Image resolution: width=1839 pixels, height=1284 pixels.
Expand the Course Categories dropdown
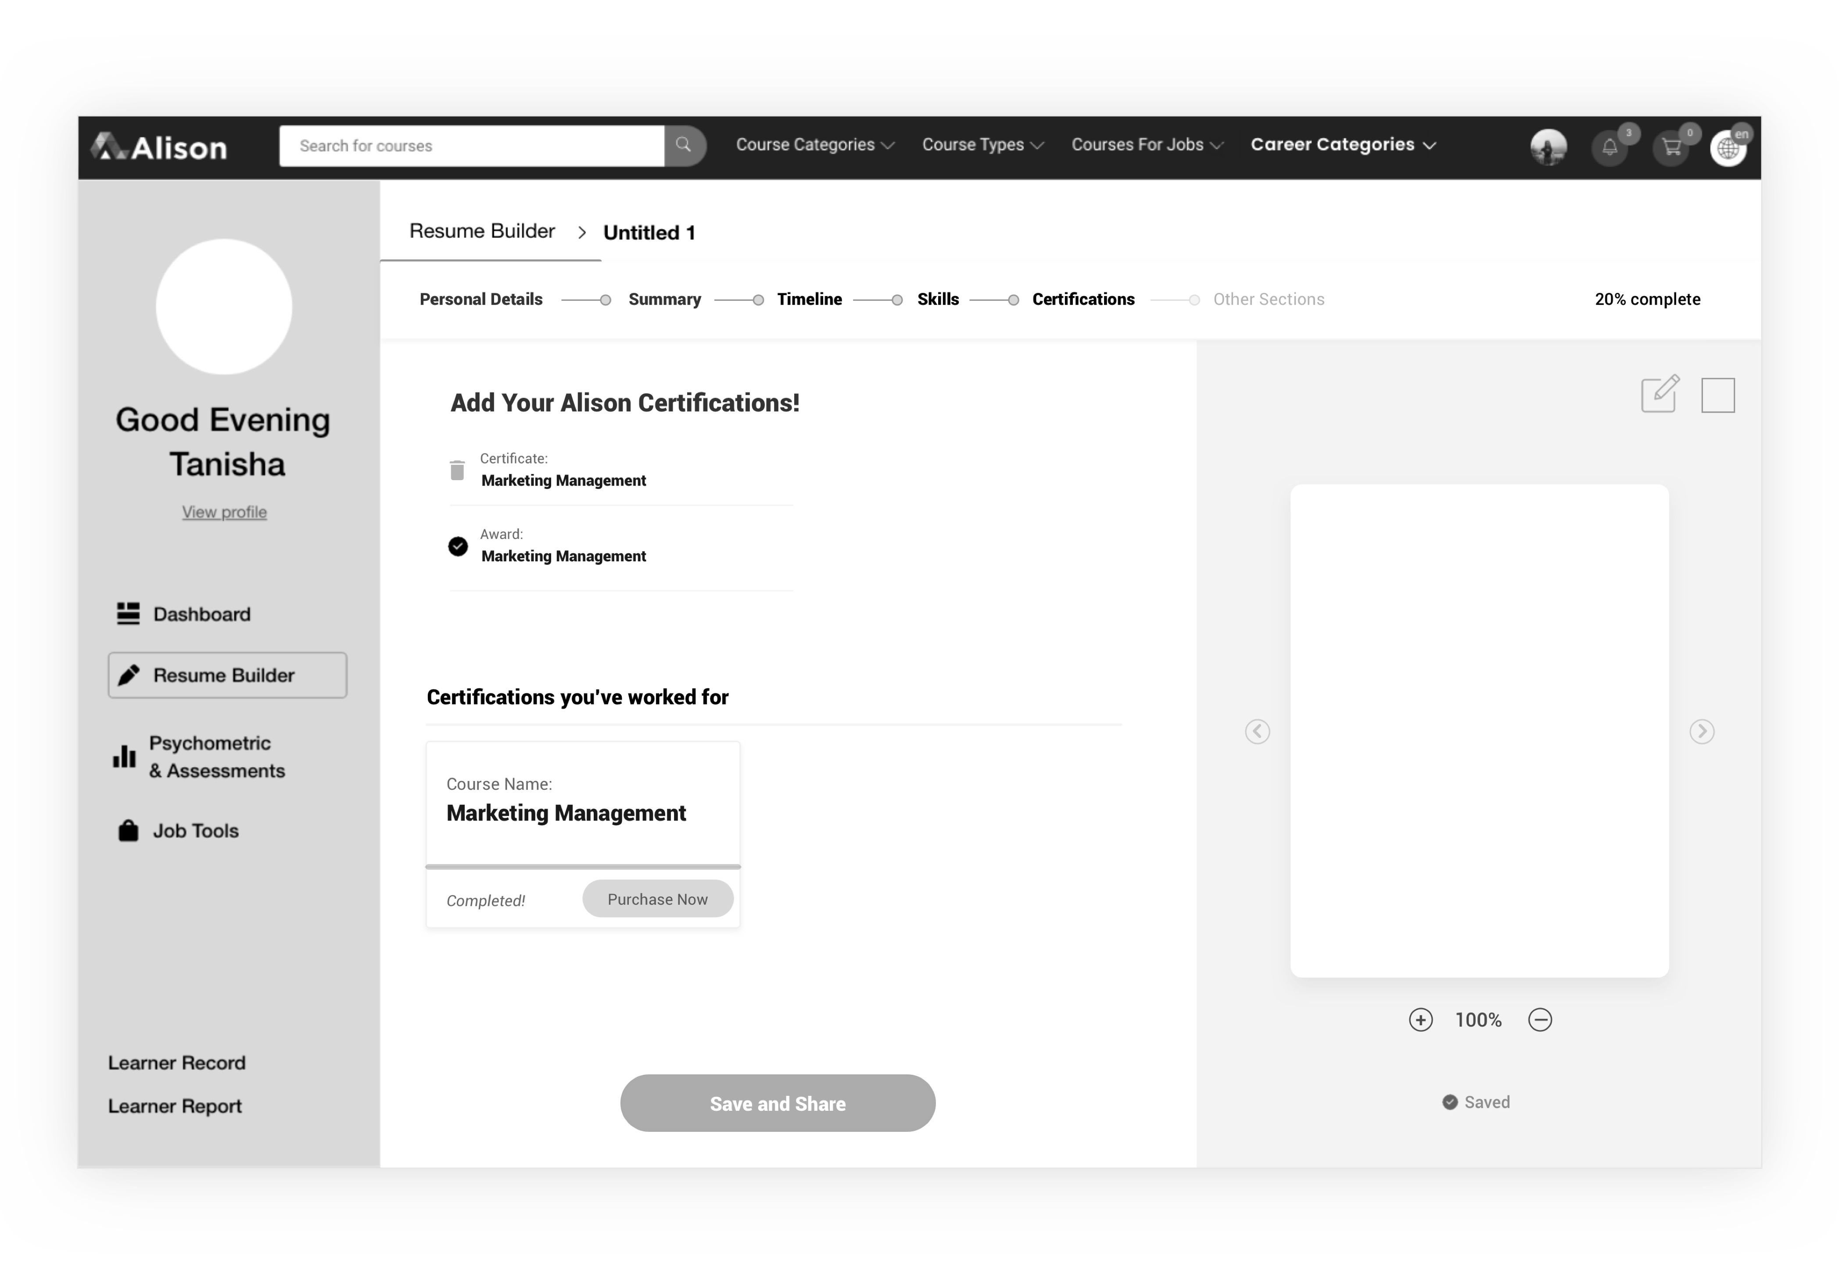[x=814, y=145]
